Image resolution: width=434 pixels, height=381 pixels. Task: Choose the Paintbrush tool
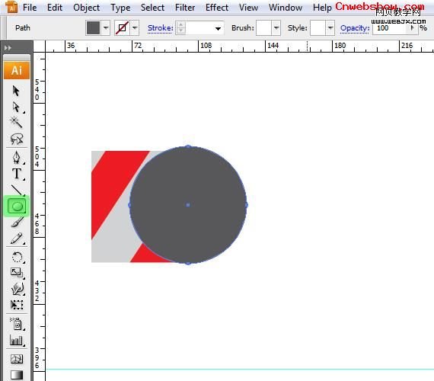(x=17, y=222)
